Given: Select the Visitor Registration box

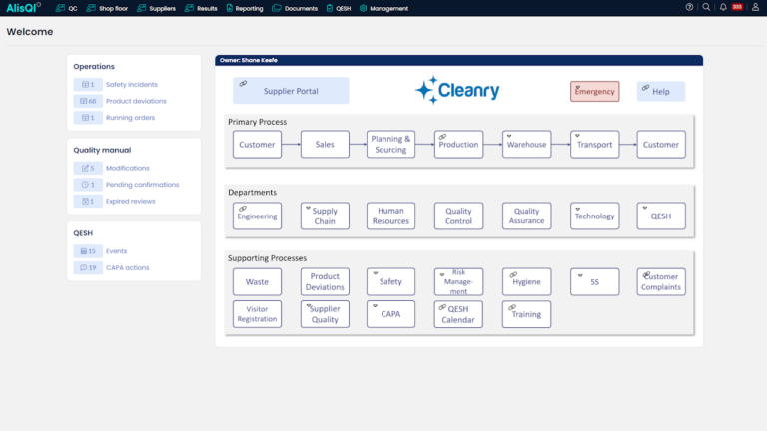Looking at the screenshot, I should [257, 314].
